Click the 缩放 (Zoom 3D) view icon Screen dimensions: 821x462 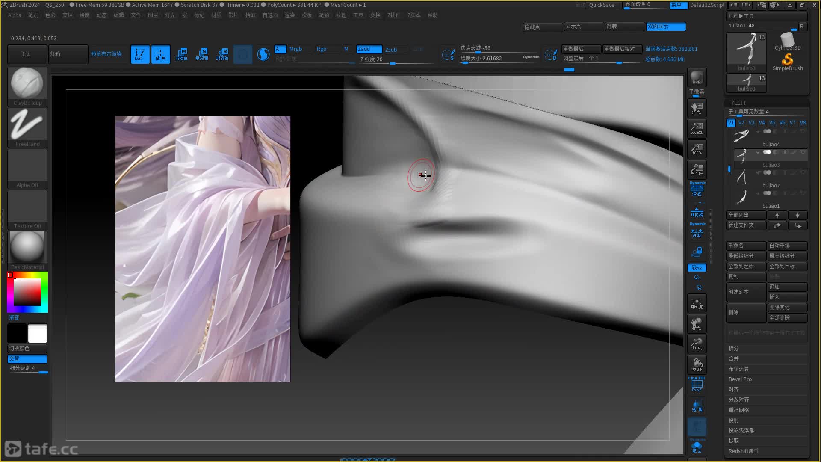click(x=697, y=344)
